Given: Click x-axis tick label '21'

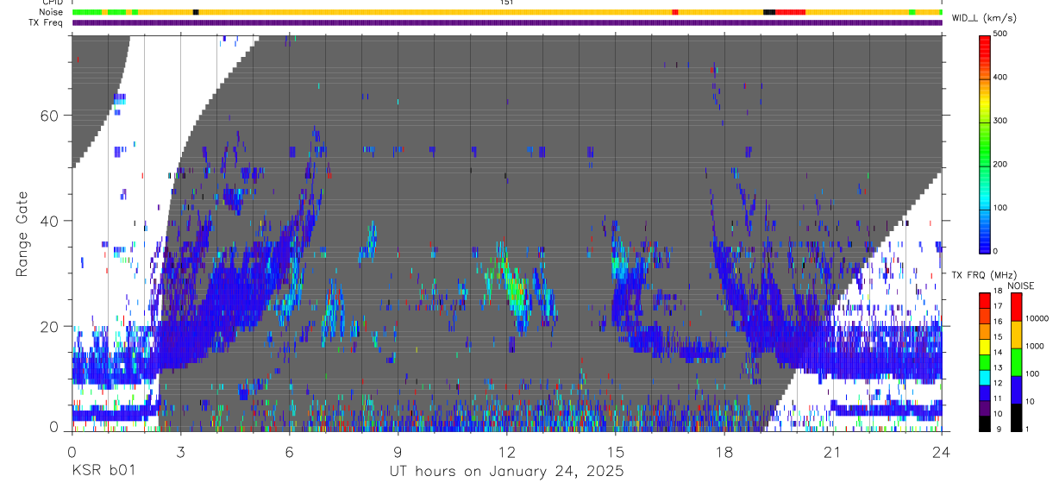Looking at the screenshot, I should [x=832, y=453].
